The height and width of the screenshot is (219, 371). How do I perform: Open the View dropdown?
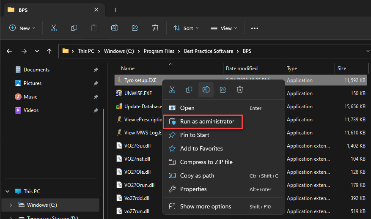[x=224, y=28]
